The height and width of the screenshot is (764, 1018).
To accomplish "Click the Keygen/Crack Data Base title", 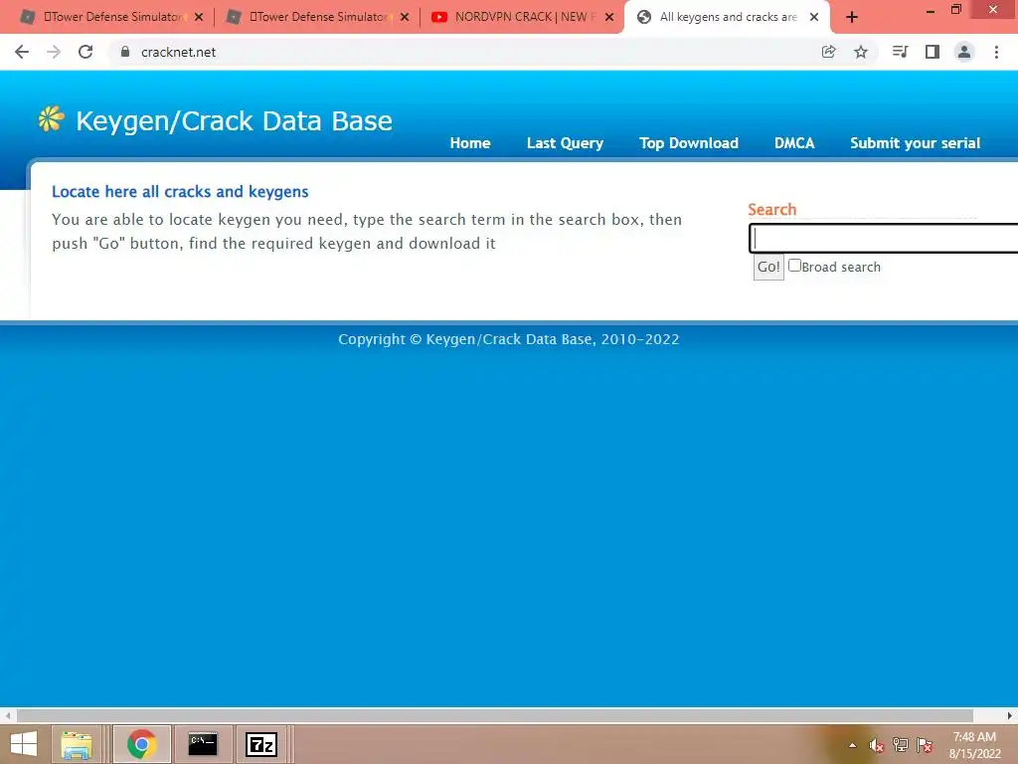I will point(234,120).
